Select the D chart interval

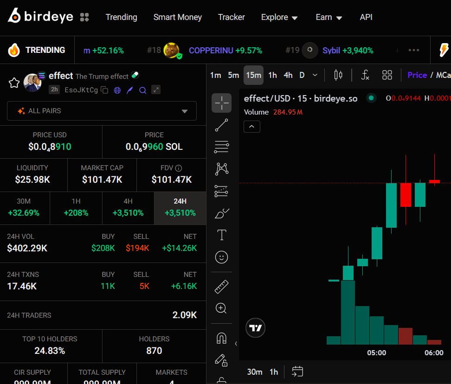pyautogui.click(x=302, y=75)
